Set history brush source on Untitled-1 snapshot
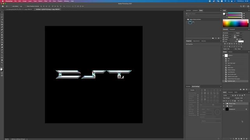Screen dimensions: 250x140 click(x=223, y=56)
